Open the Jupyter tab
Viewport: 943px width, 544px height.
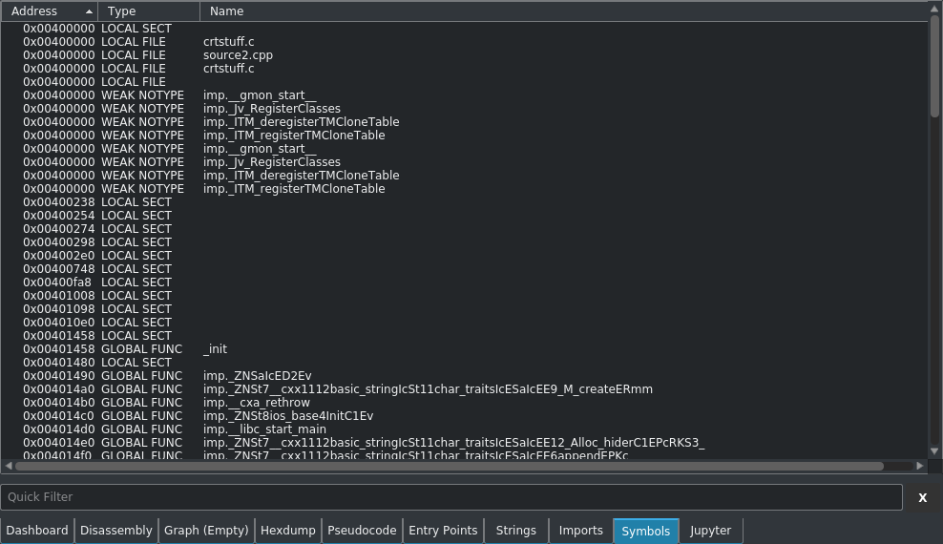tap(711, 531)
